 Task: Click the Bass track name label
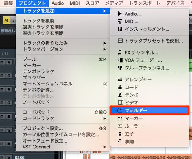point(19,157)
